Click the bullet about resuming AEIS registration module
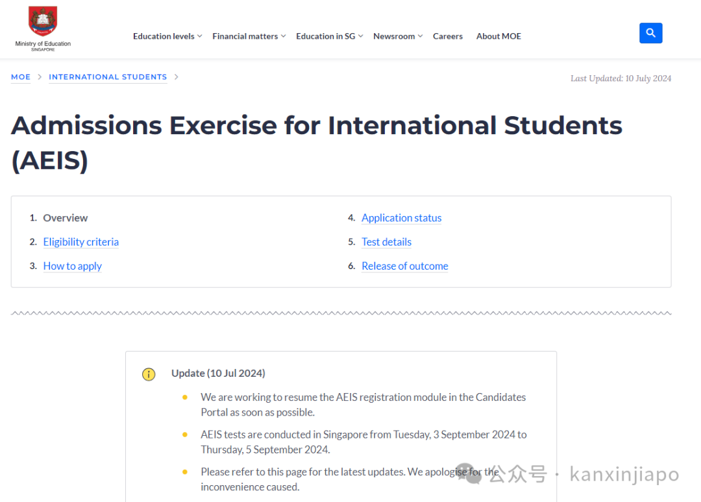This screenshot has width=701, height=502. [x=363, y=404]
